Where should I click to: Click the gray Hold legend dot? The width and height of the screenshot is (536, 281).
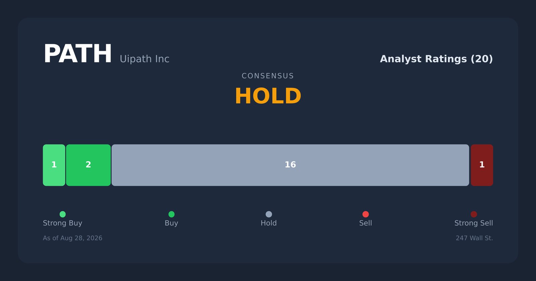(x=269, y=214)
